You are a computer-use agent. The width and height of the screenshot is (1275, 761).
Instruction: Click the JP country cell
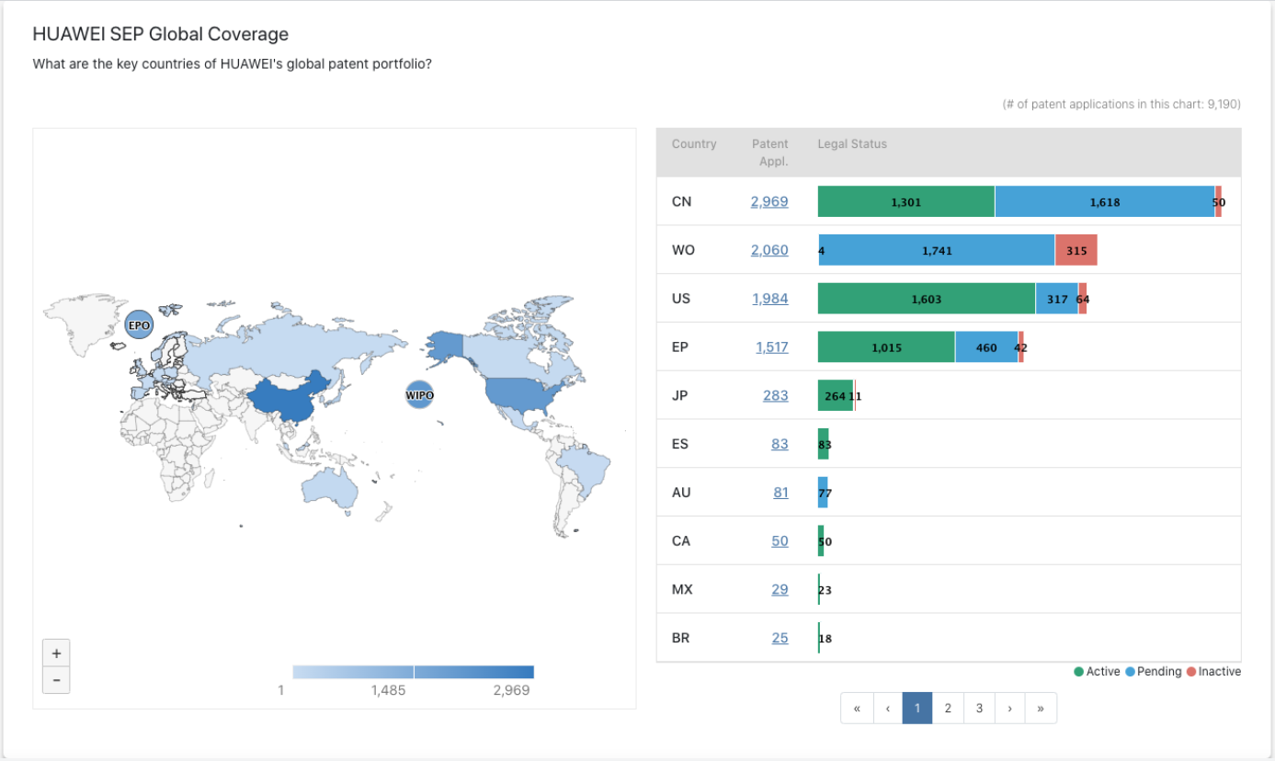[680, 396]
